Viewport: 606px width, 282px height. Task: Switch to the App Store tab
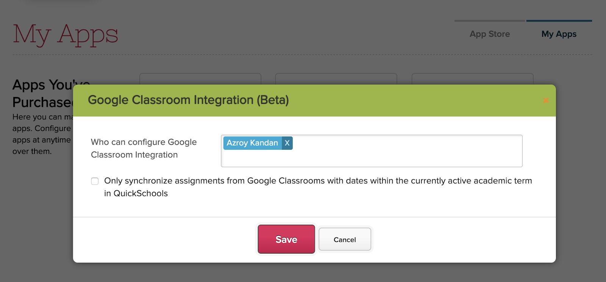[490, 34]
